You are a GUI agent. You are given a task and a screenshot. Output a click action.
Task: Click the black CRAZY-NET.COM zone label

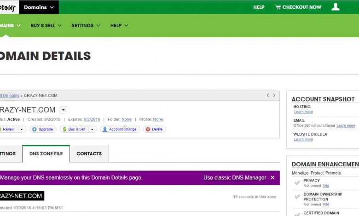point(22,196)
